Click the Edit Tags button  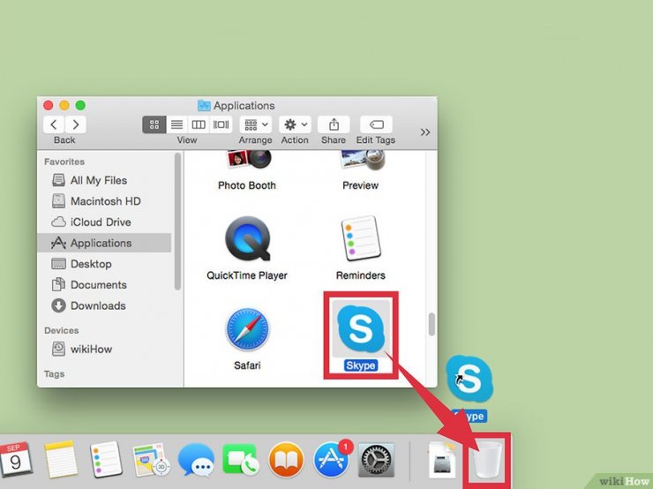376,125
